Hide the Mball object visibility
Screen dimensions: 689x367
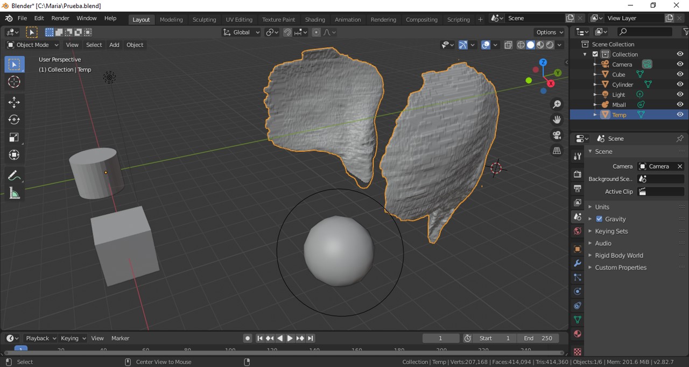click(680, 104)
